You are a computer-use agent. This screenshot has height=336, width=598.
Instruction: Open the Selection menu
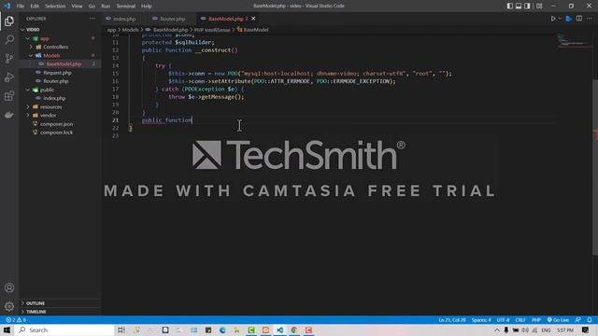(55, 7)
